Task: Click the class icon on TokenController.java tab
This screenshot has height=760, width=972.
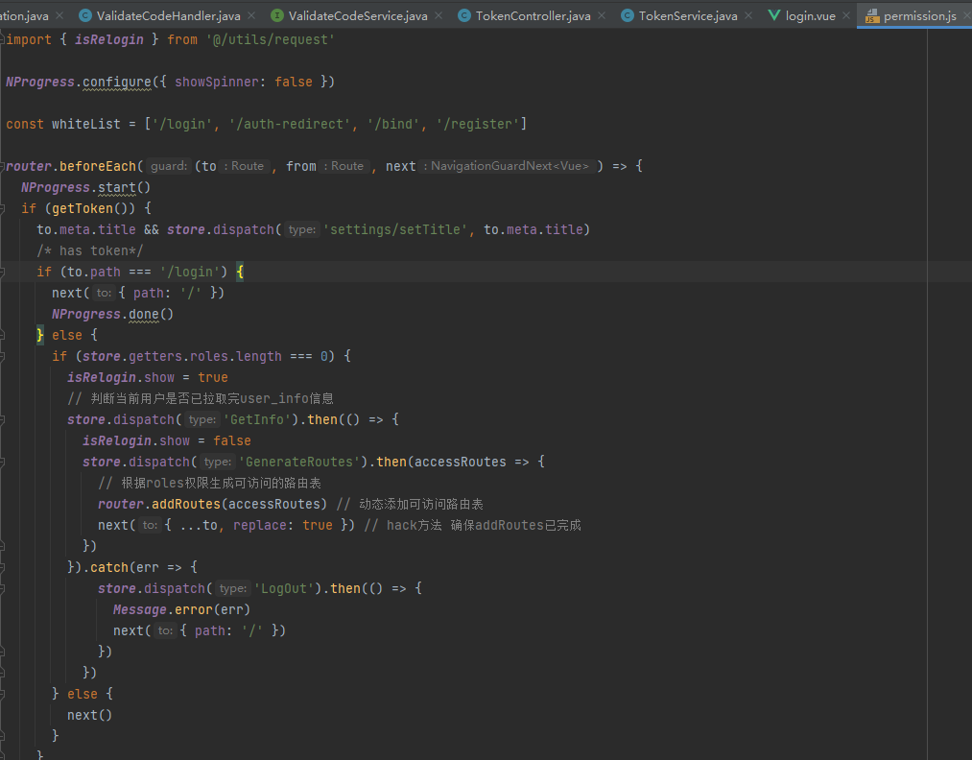Action: click(464, 15)
